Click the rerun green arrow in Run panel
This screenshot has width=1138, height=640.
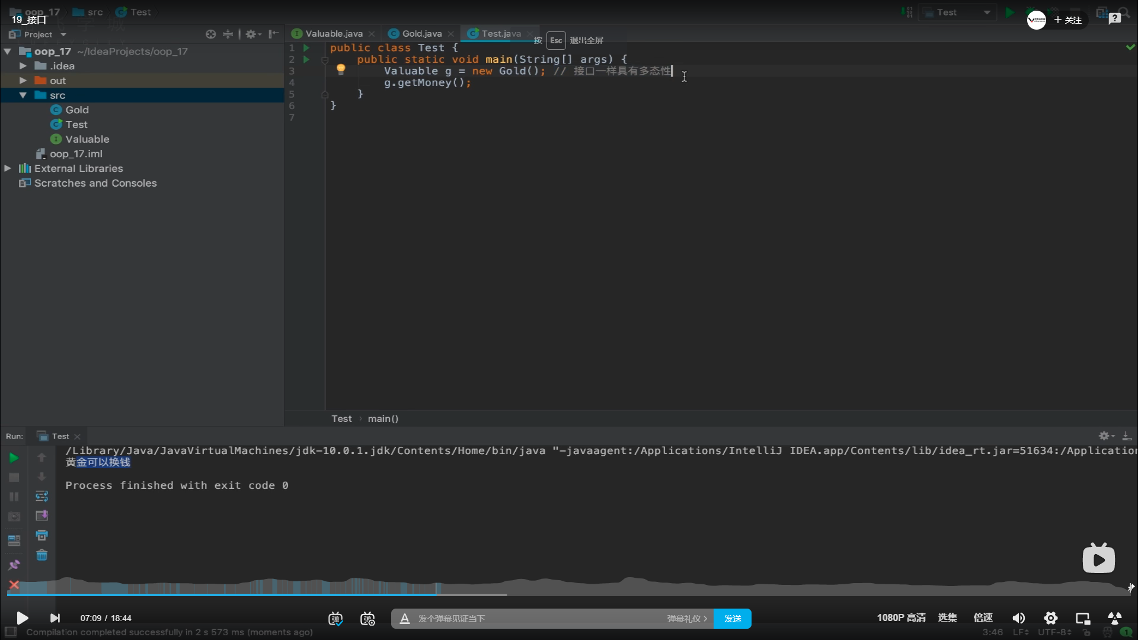pyautogui.click(x=14, y=457)
